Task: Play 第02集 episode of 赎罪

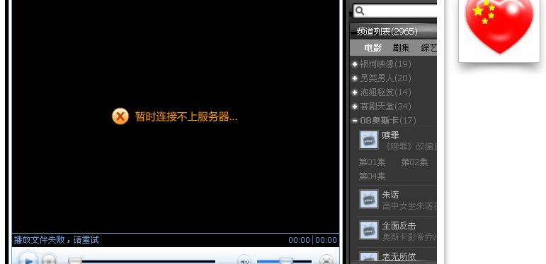Action: tap(414, 162)
